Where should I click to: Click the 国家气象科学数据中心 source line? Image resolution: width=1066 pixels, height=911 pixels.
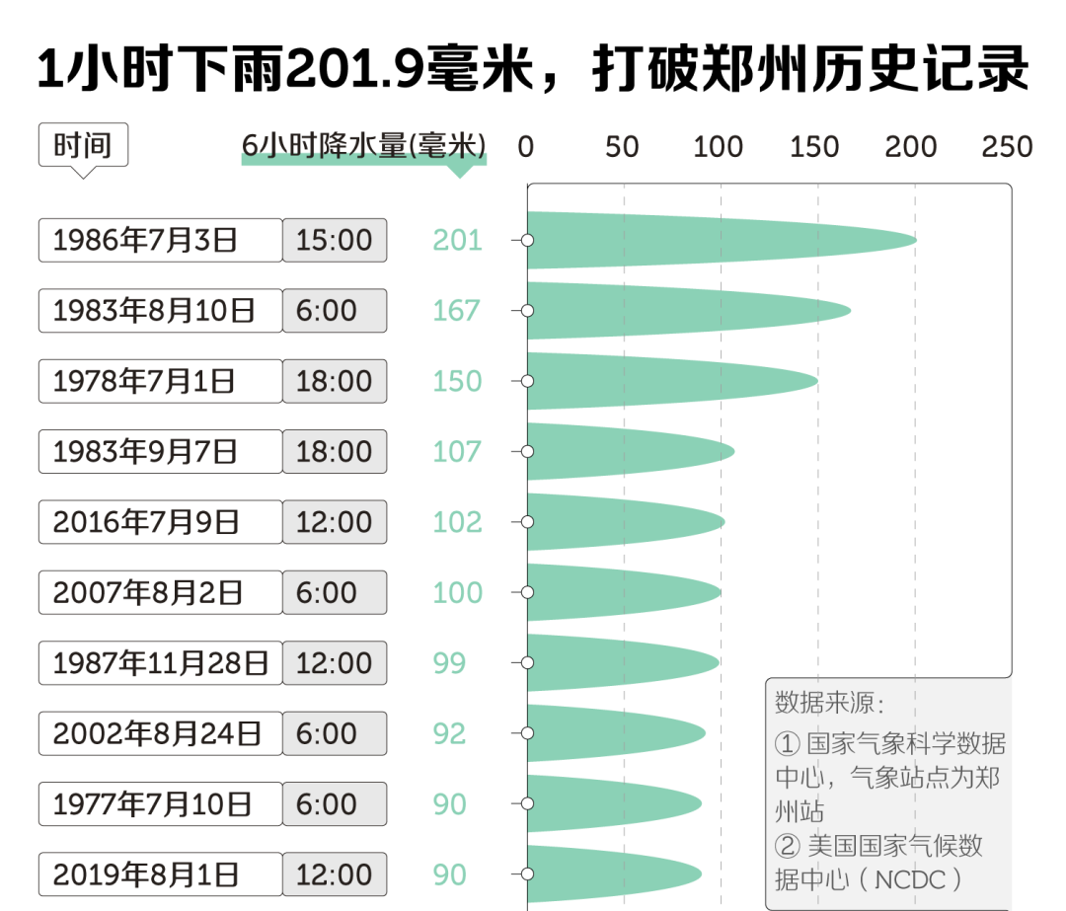click(x=890, y=778)
